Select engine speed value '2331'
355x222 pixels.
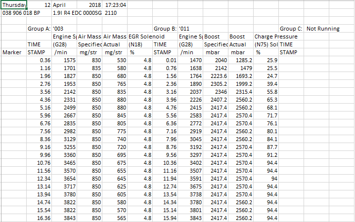[64, 100]
